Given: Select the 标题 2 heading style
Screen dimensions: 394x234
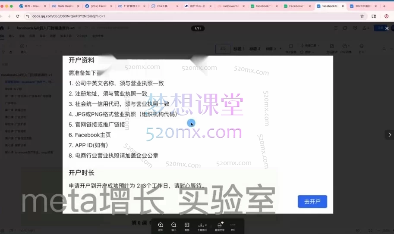Looking at the screenshot, I should tap(255, 49).
